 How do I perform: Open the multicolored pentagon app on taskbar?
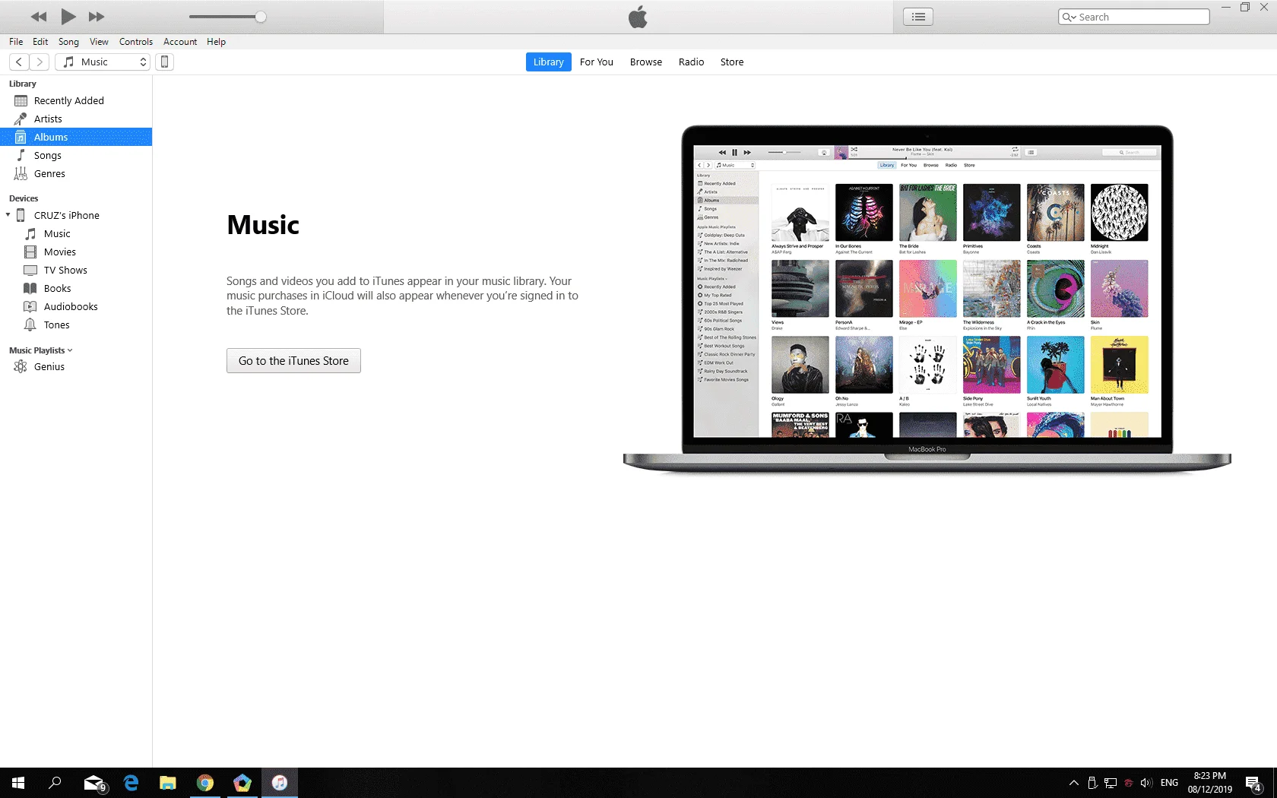pyautogui.click(x=242, y=783)
